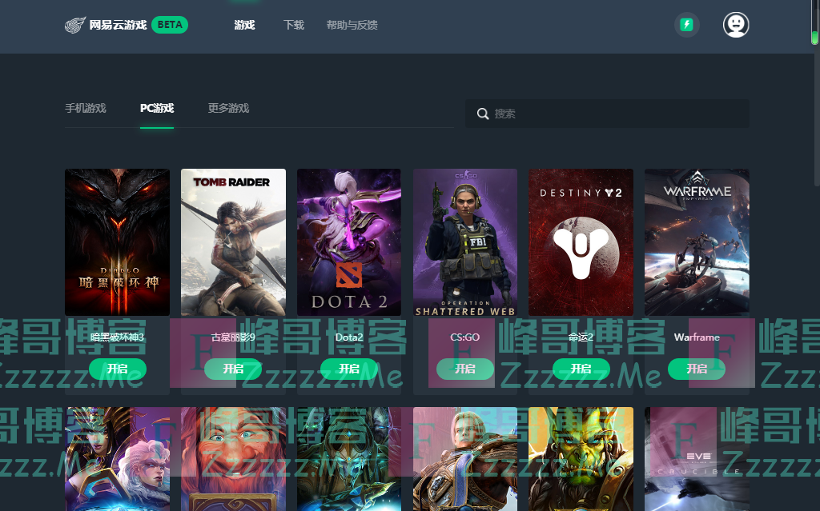The image size is (820, 511).
Task: Click the magnifier search icon
Action: pyautogui.click(x=483, y=114)
